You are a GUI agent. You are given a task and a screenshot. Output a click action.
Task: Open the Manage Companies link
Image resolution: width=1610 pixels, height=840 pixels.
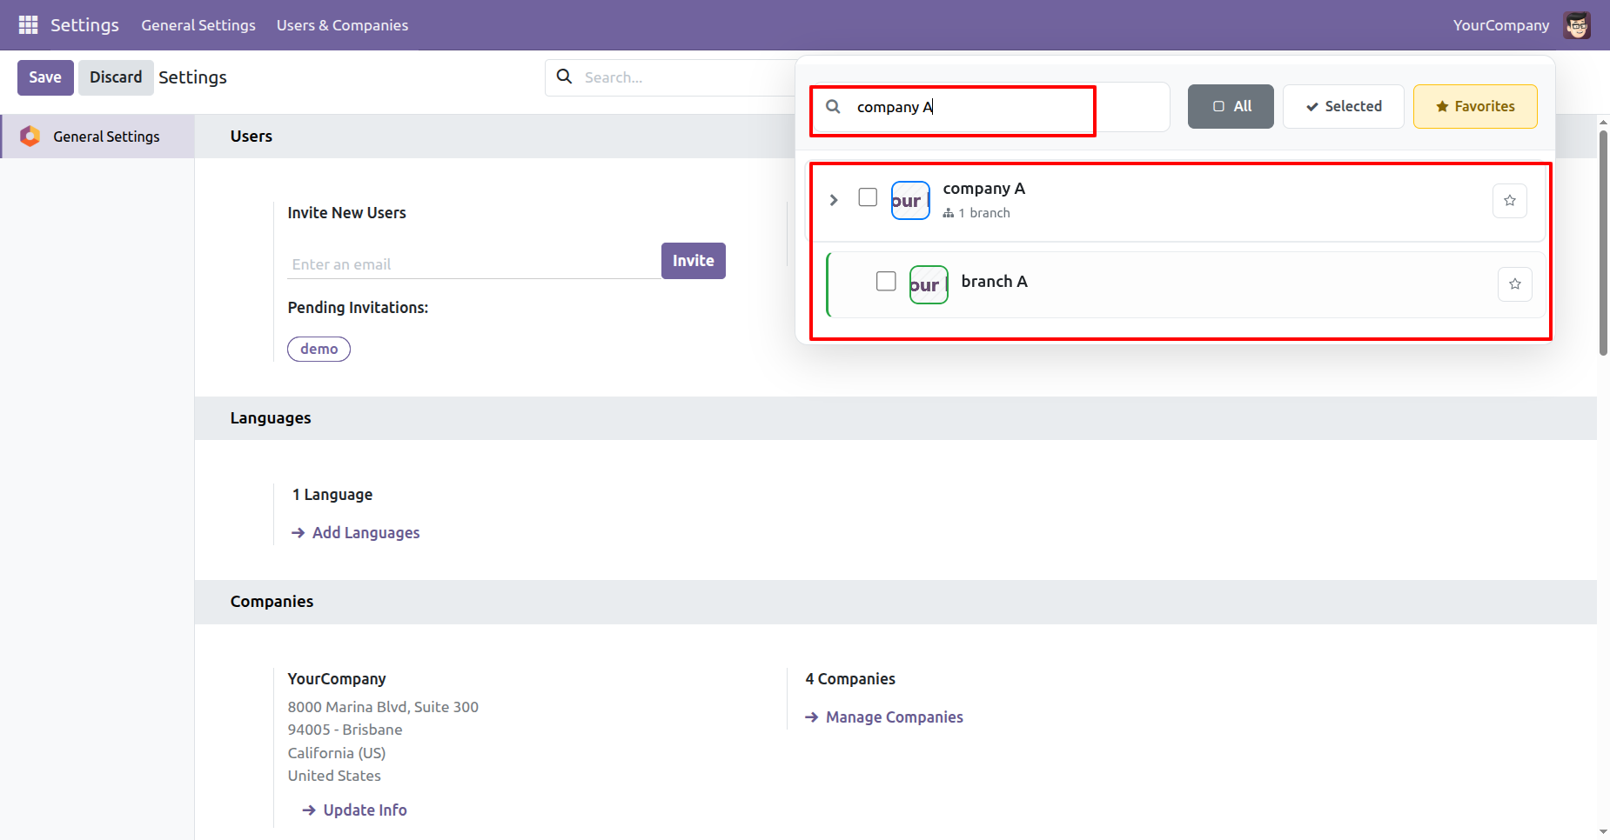[894, 717]
